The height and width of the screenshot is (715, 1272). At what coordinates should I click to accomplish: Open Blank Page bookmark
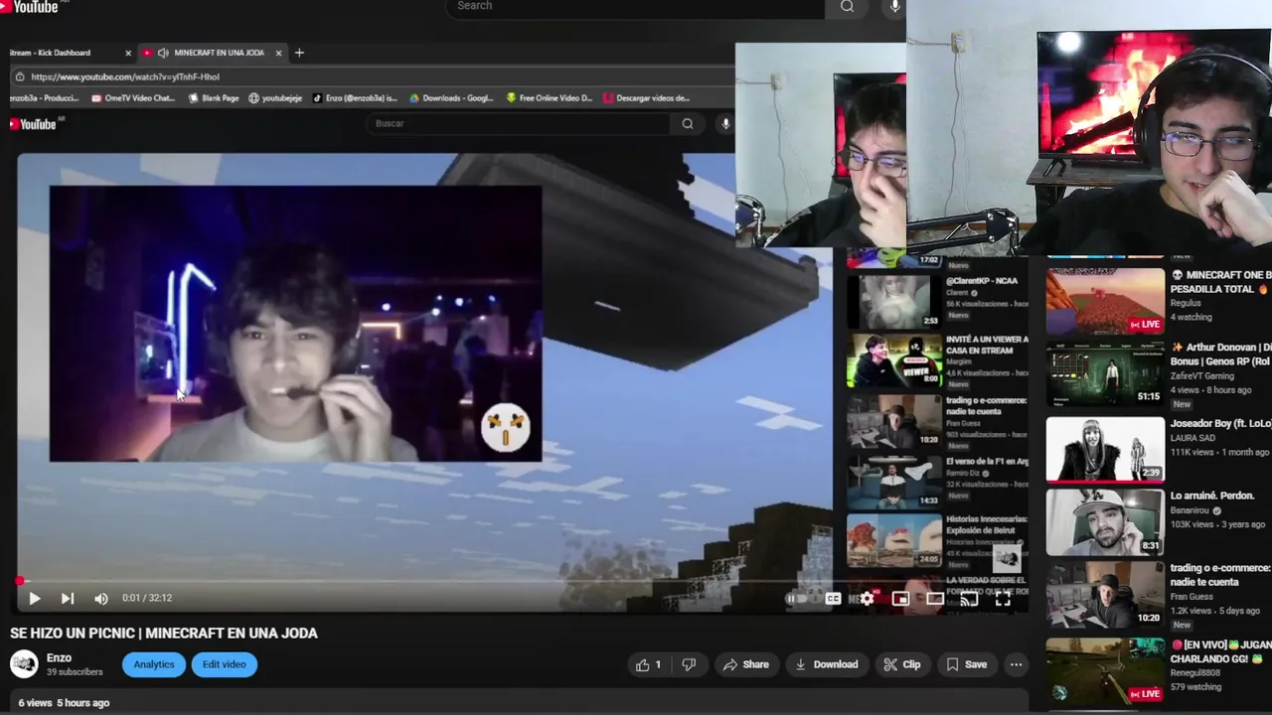(x=214, y=98)
